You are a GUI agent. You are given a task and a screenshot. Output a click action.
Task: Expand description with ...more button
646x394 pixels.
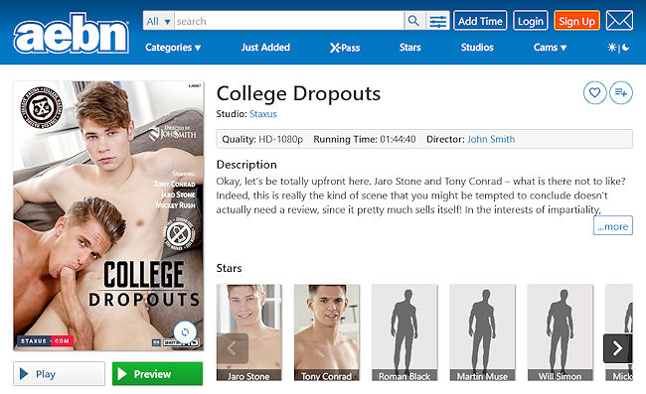click(x=612, y=225)
